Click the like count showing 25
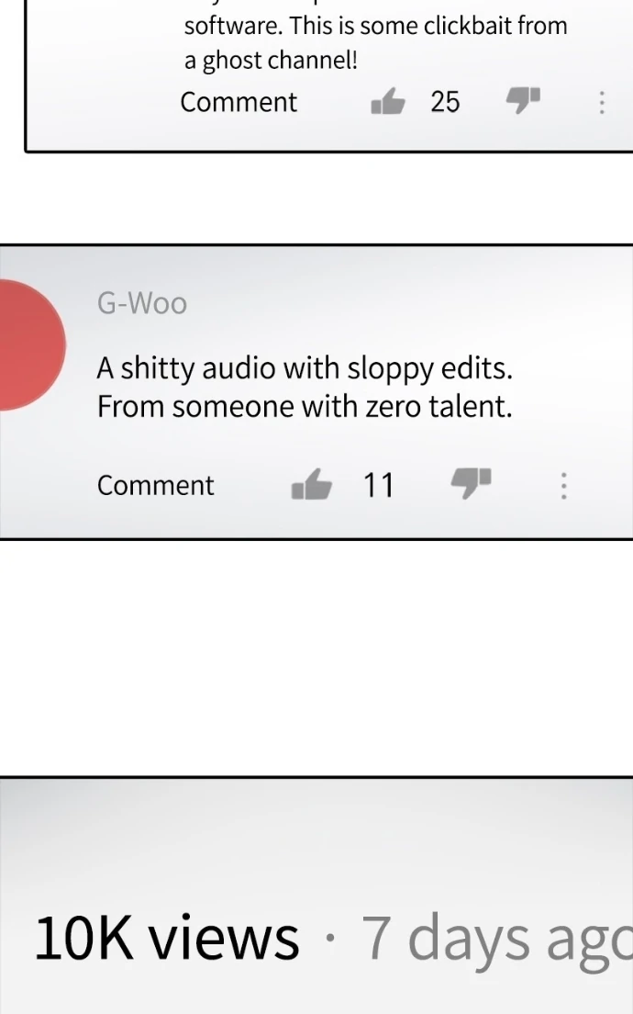633x1014 pixels. (445, 102)
